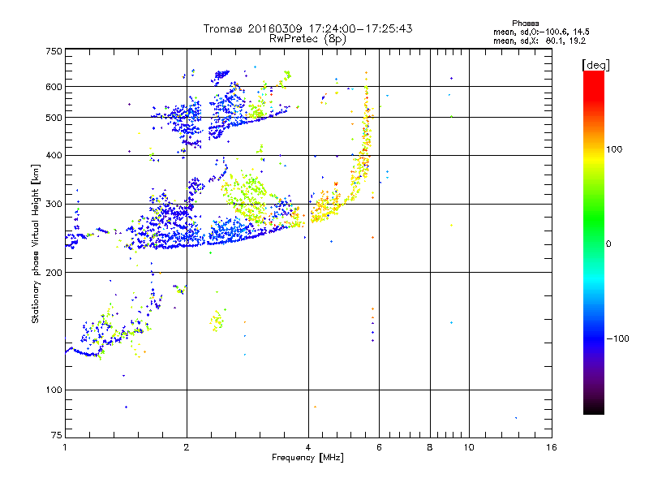Viewport: 649px width, 487px height.
Task: Click the colorbar tick label '-100'
Action: 617,338
